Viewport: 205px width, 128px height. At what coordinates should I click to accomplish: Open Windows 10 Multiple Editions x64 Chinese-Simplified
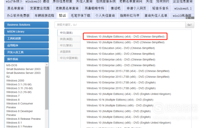point(125,37)
